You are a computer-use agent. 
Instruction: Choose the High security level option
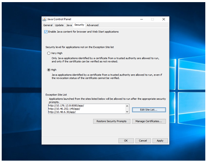pos(49,70)
